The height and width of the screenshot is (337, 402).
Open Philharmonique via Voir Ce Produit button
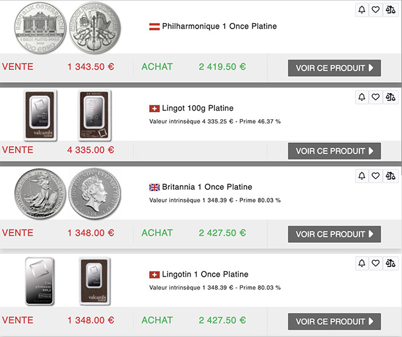(x=334, y=68)
